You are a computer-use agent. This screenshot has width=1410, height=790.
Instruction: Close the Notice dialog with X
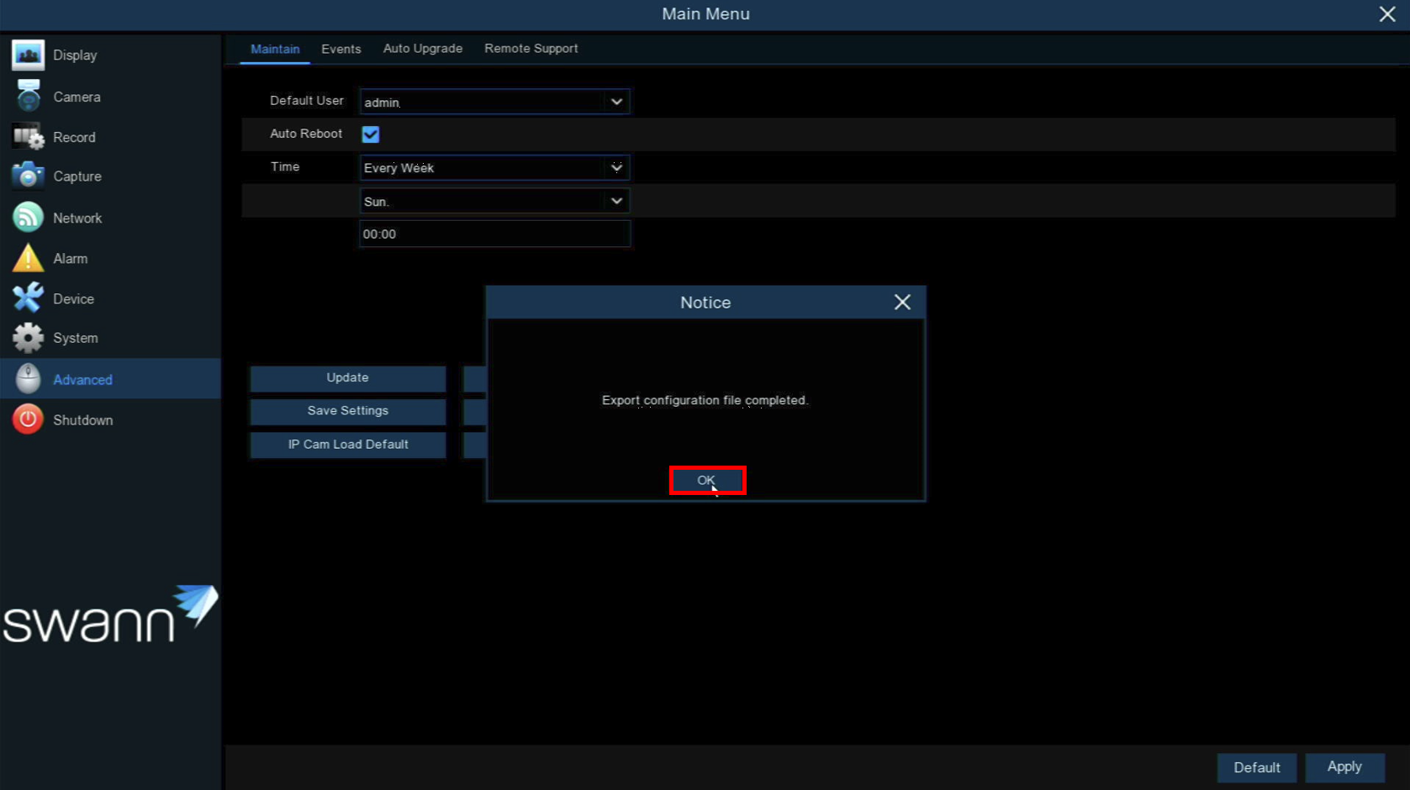(902, 302)
